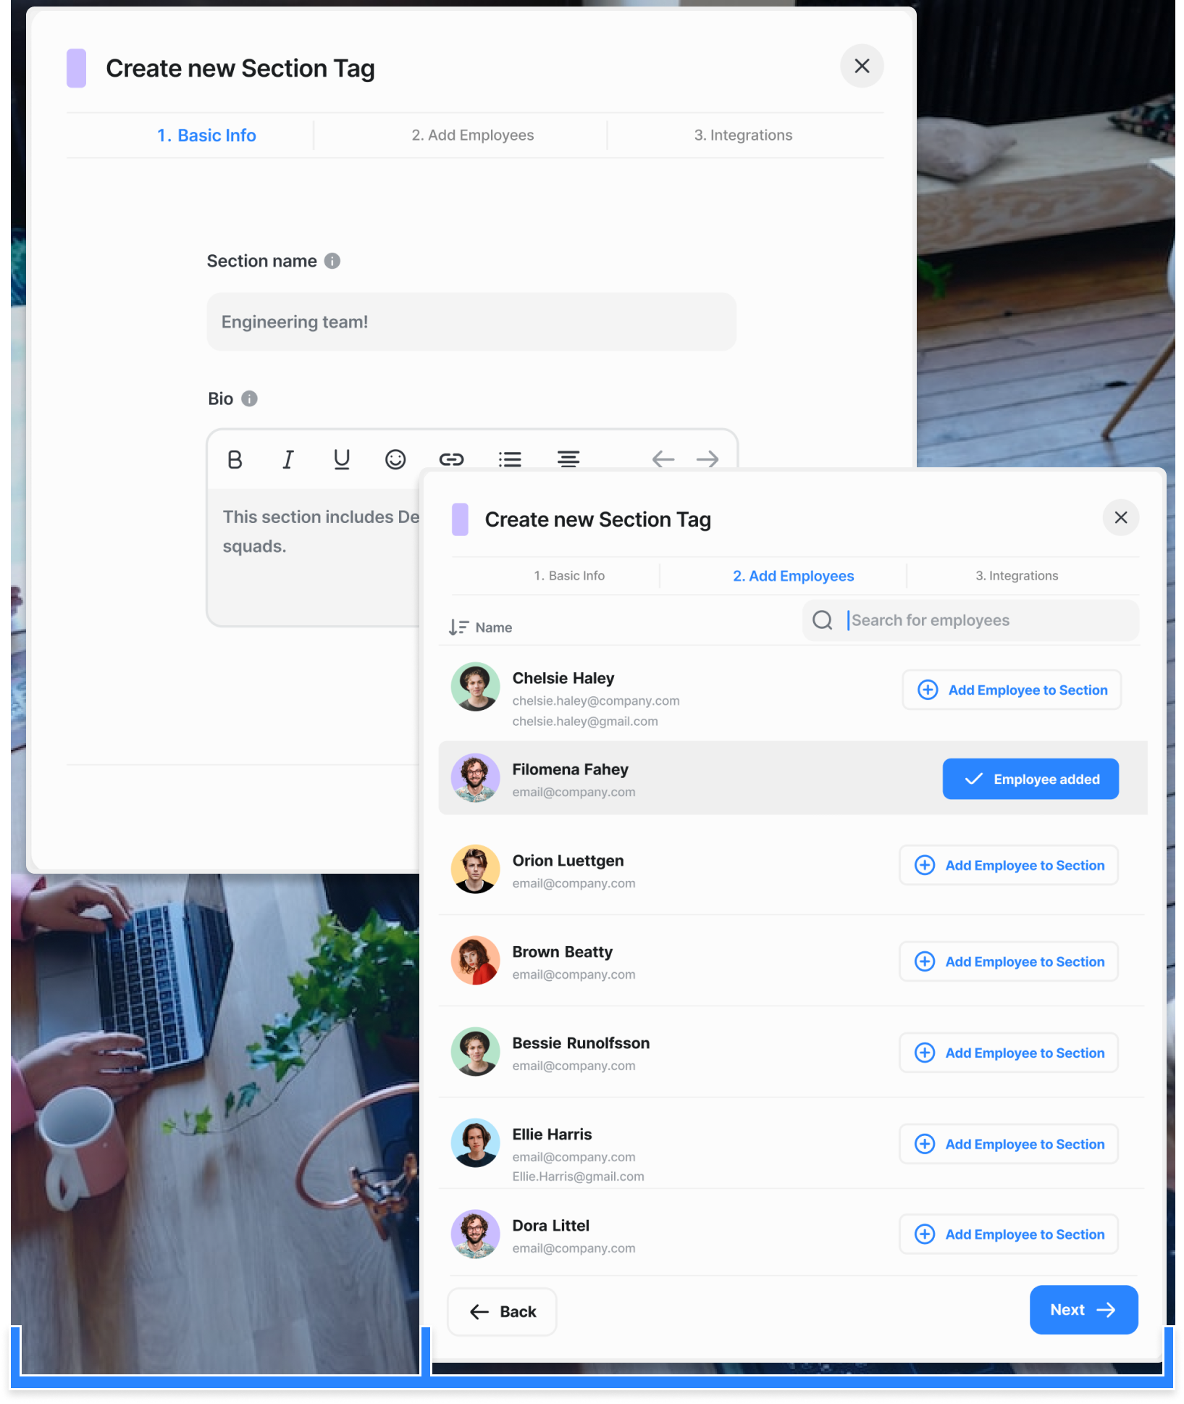
Task: Open the 1. Basic Info tab in front dialog
Action: tap(569, 576)
